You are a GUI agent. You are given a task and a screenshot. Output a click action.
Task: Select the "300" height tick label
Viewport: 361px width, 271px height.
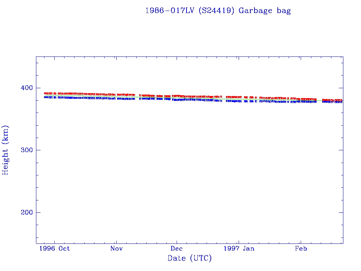[25, 150]
